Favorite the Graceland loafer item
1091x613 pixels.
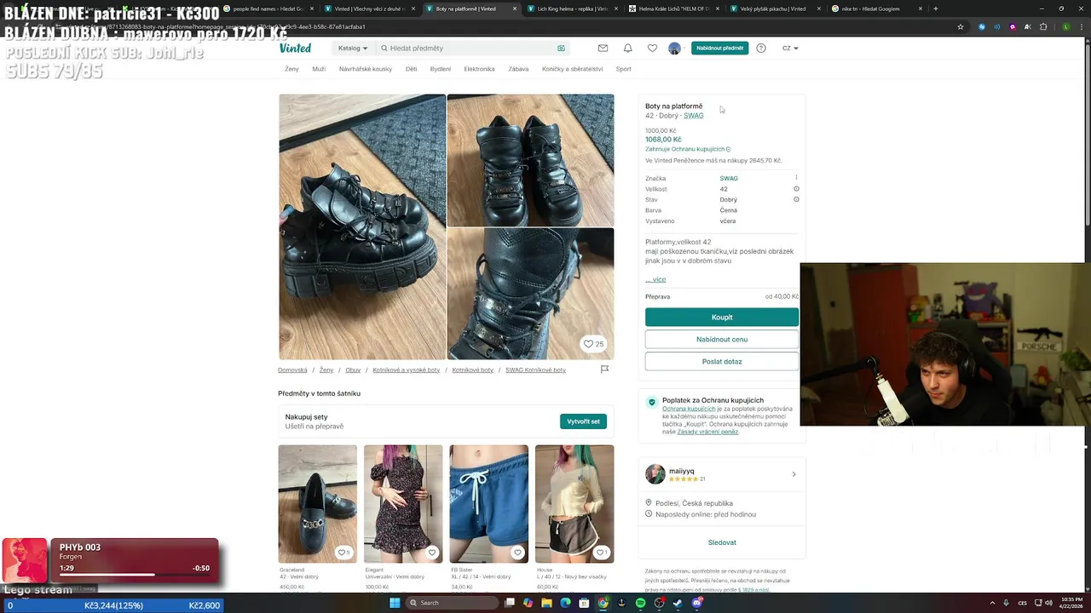point(343,553)
